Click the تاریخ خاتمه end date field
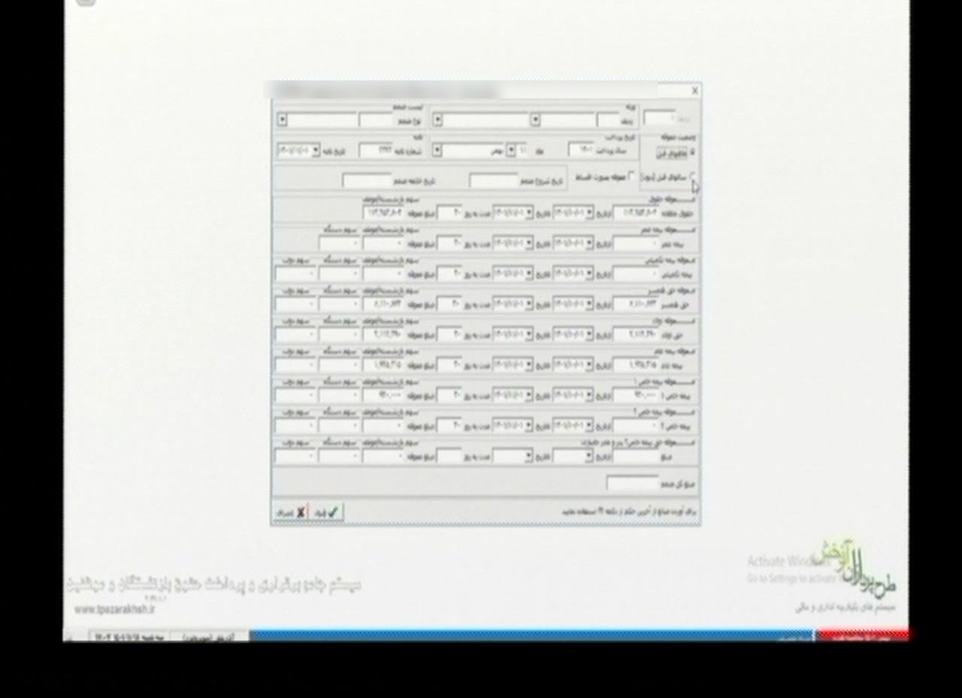This screenshot has height=698, width=962. 367,181
